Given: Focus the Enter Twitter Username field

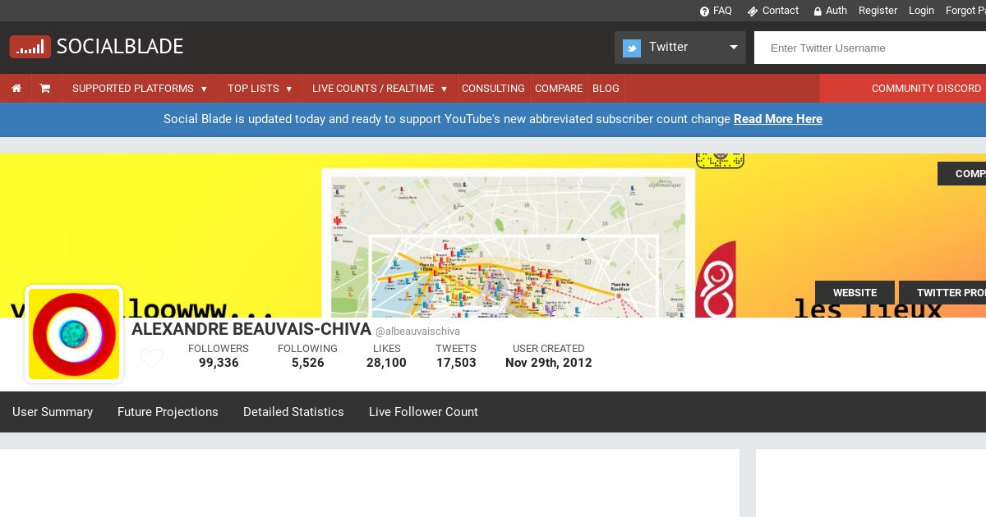Looking at the screenshot, I should point(870,48).
